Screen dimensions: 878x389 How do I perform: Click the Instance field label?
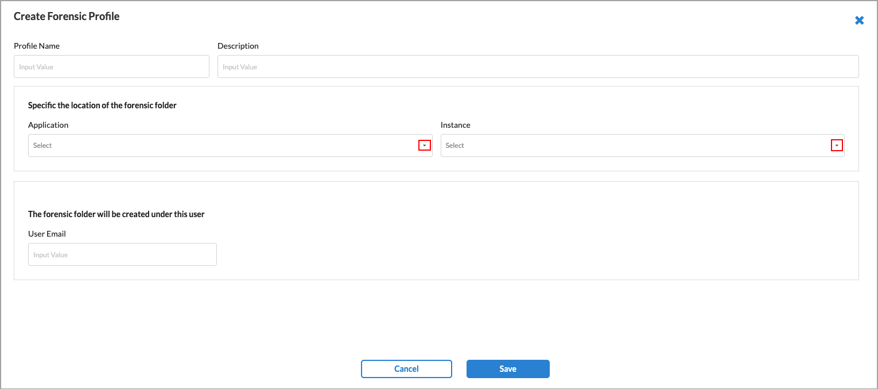[x=455, y=125]
